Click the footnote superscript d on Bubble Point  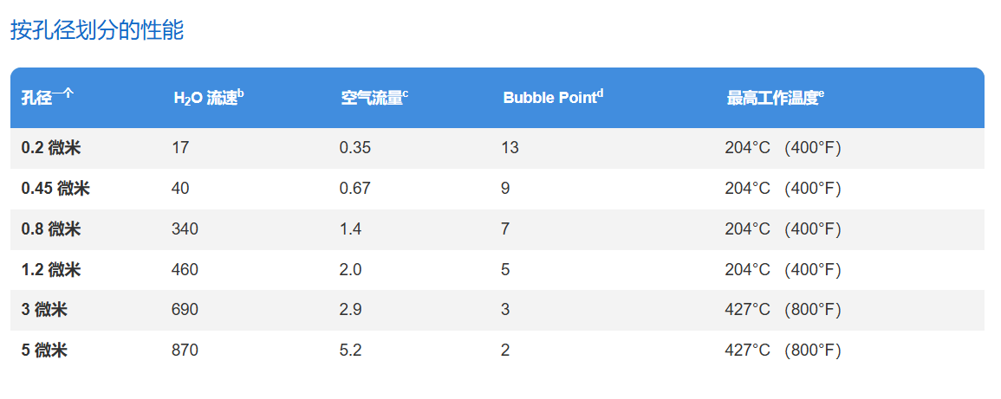pyautogui.click(x=600, y=93)
